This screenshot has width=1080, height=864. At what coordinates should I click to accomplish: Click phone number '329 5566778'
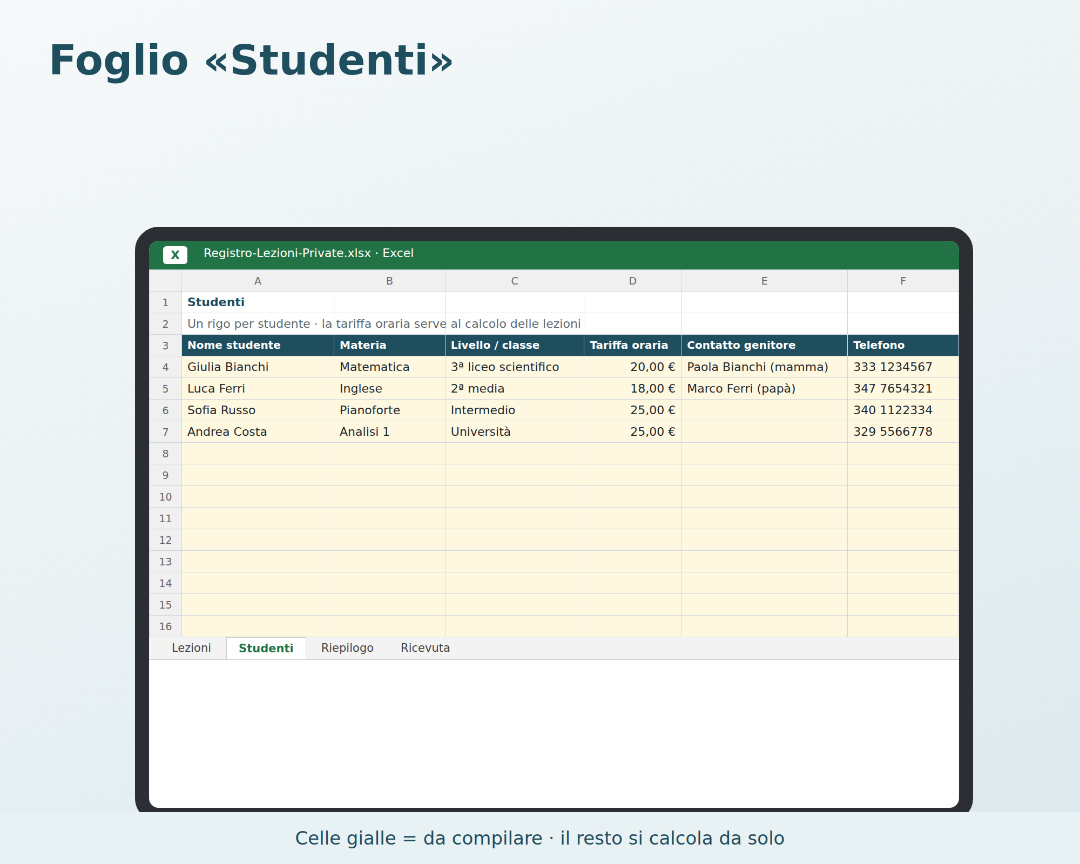903,432
